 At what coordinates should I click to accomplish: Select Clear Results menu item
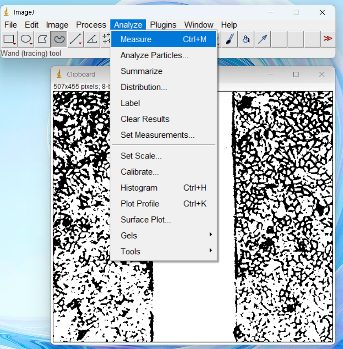click(x=163, y=119)
